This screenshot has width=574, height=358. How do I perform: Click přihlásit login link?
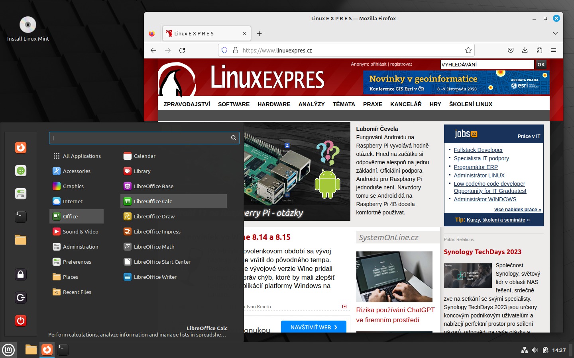(378, 64)
